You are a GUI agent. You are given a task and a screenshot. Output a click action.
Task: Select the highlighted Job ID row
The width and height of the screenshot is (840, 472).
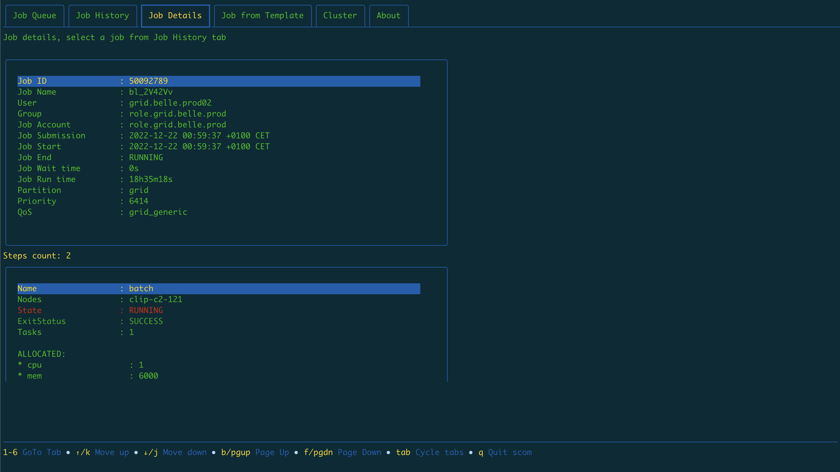tap(218, 81)
